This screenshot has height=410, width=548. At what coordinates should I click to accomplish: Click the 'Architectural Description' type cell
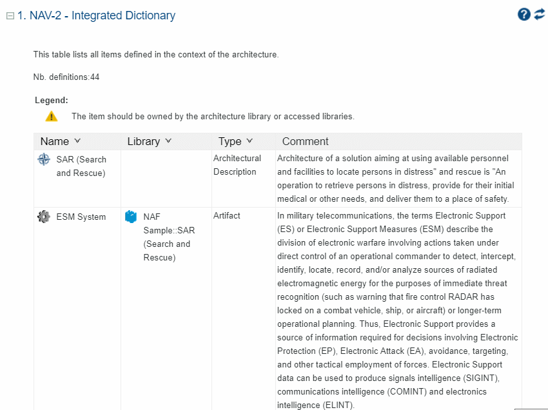coord(237,165)
